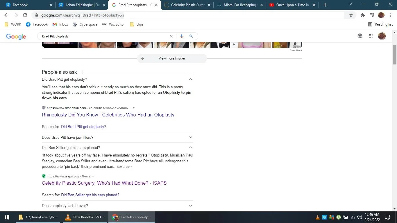Click the Chrome address bar
Image resolution: width=397 pixels, height=223 pixels.
(189, 15)
